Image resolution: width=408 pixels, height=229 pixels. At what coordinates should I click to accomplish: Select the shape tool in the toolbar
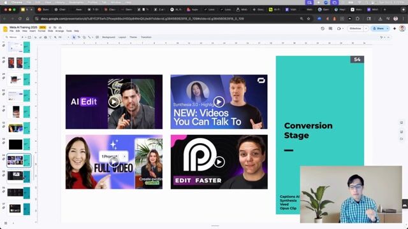(84, 37)
